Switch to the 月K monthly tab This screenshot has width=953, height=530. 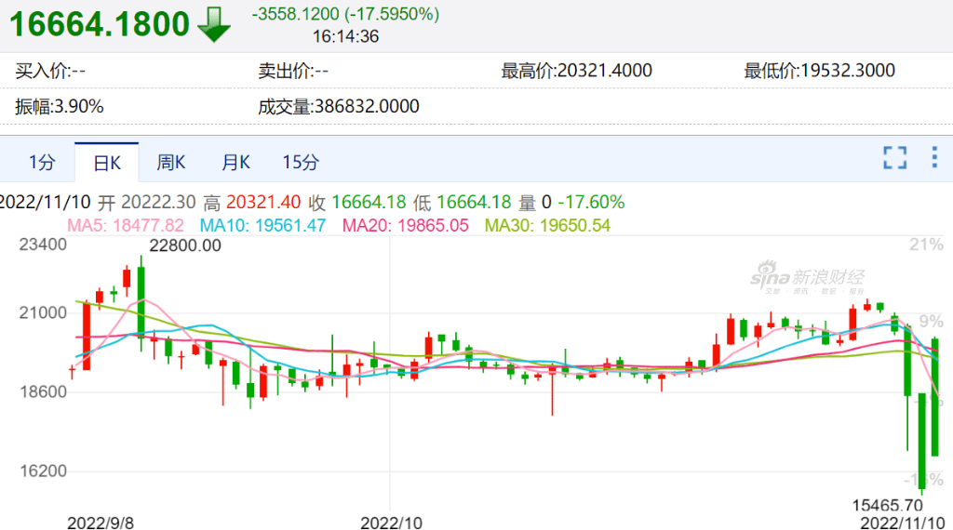[x=235, y=163]
